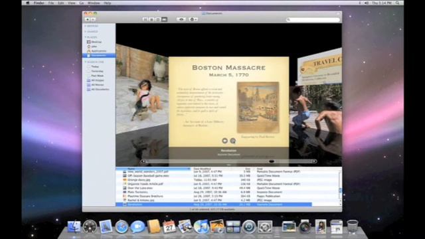Open All Images smart search

coord(95,80)
